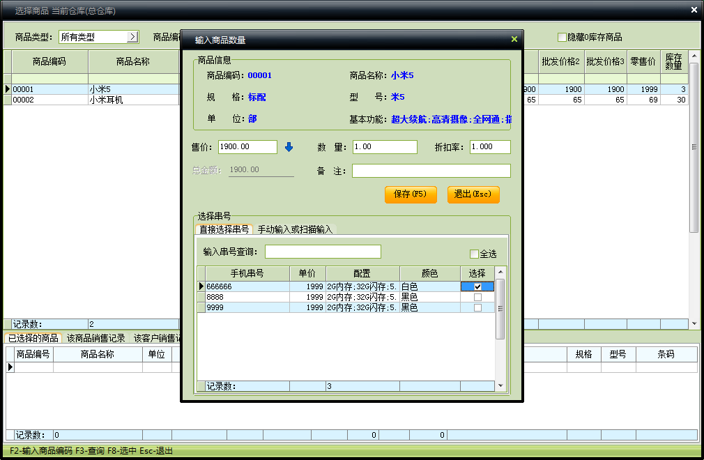Click the 保存(F5) button
Viewport: 704px width, 460px height.
pyautogui.click(x=411, y=194)
